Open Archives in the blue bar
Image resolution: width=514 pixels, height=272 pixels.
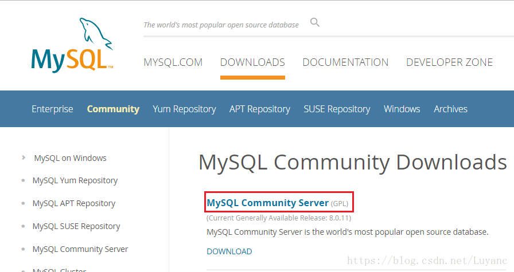click(450, 109)
